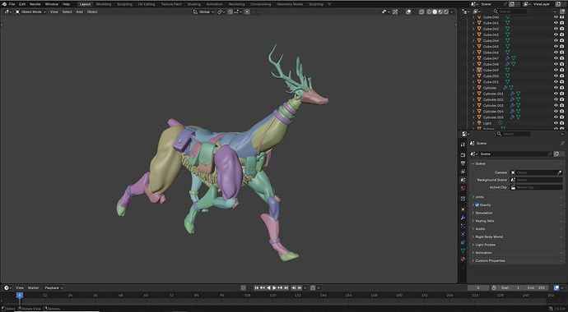Disable Cylinder.004 in renders via camera icon

click(562, 111)
